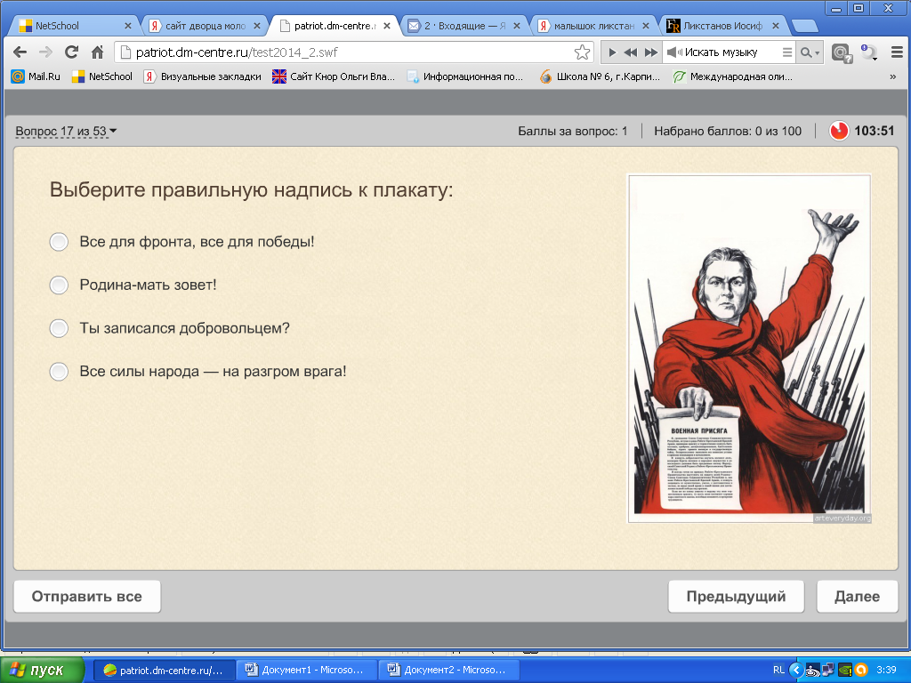This screenshot has width=911, height=683.
Task: Click the address bar with patriot.dm-centre.ru URL
Action: (x=354, y=52)
